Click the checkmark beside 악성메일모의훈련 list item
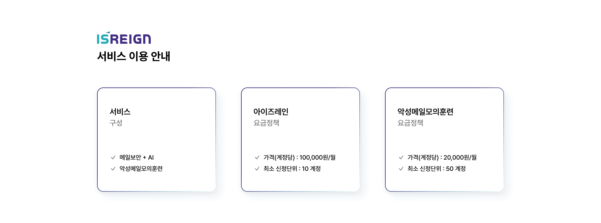 tap(113, 169)
